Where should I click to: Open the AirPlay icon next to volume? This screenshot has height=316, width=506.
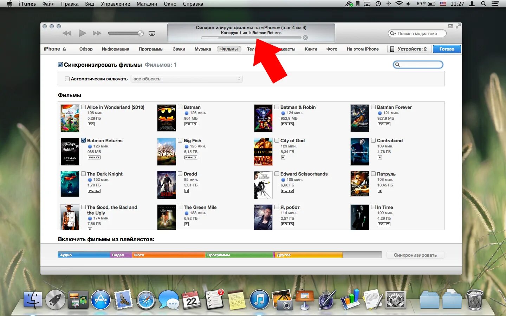(152, 33)
